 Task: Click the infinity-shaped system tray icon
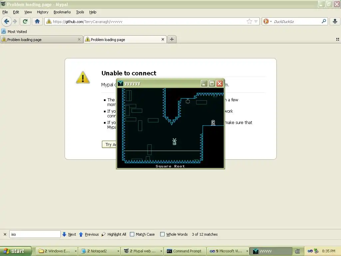tap(310, 251)
